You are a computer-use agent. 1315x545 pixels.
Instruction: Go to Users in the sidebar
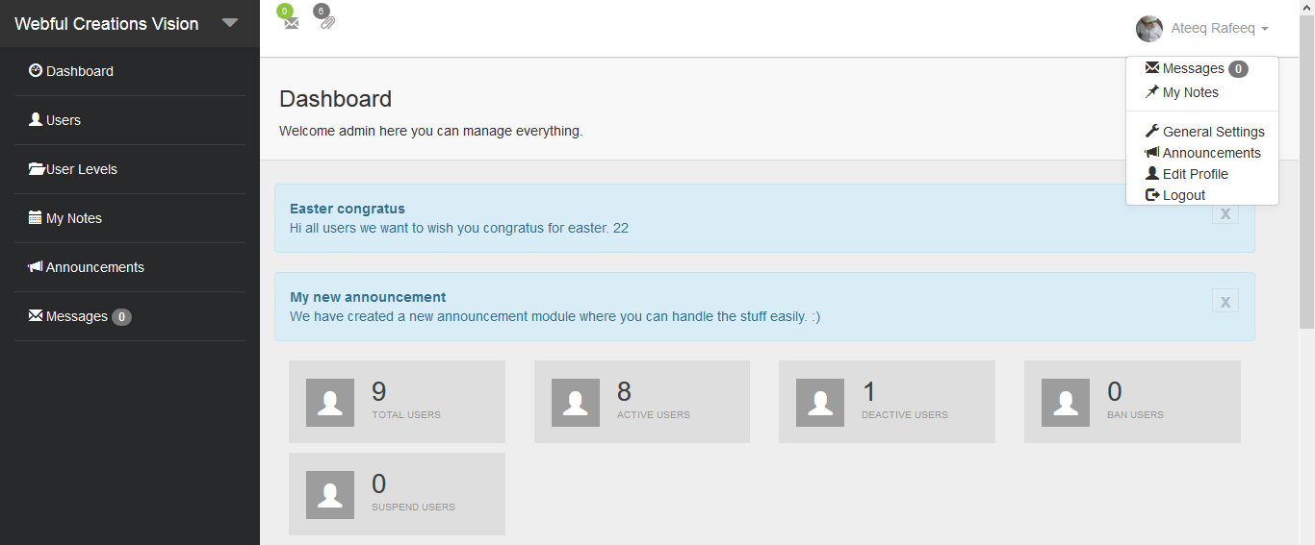tap(63, 120)
